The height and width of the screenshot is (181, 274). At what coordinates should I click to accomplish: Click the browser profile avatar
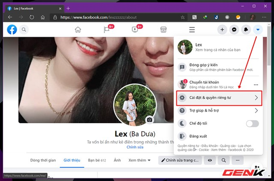(x=252, y=17)
